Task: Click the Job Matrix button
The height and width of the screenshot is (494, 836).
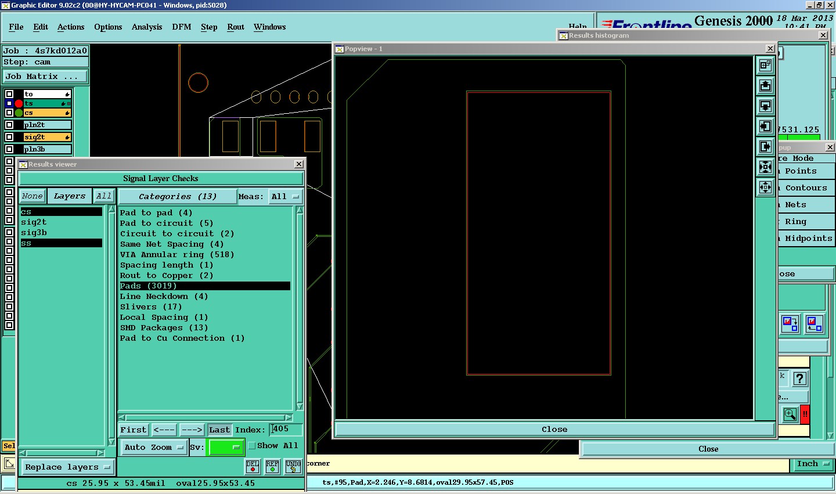Action: pyautogui.click(x=45, y=76)
